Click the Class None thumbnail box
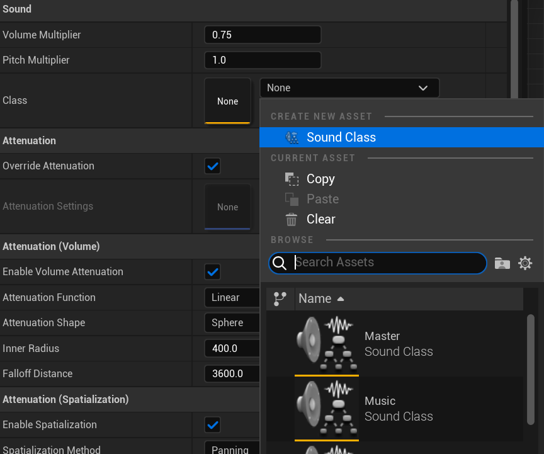This screenshot has width=544, height=454. (227, 101)
